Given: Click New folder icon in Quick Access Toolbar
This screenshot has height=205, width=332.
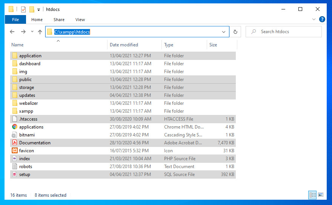Looking at the screenshot, I should [x=32, y=9].
